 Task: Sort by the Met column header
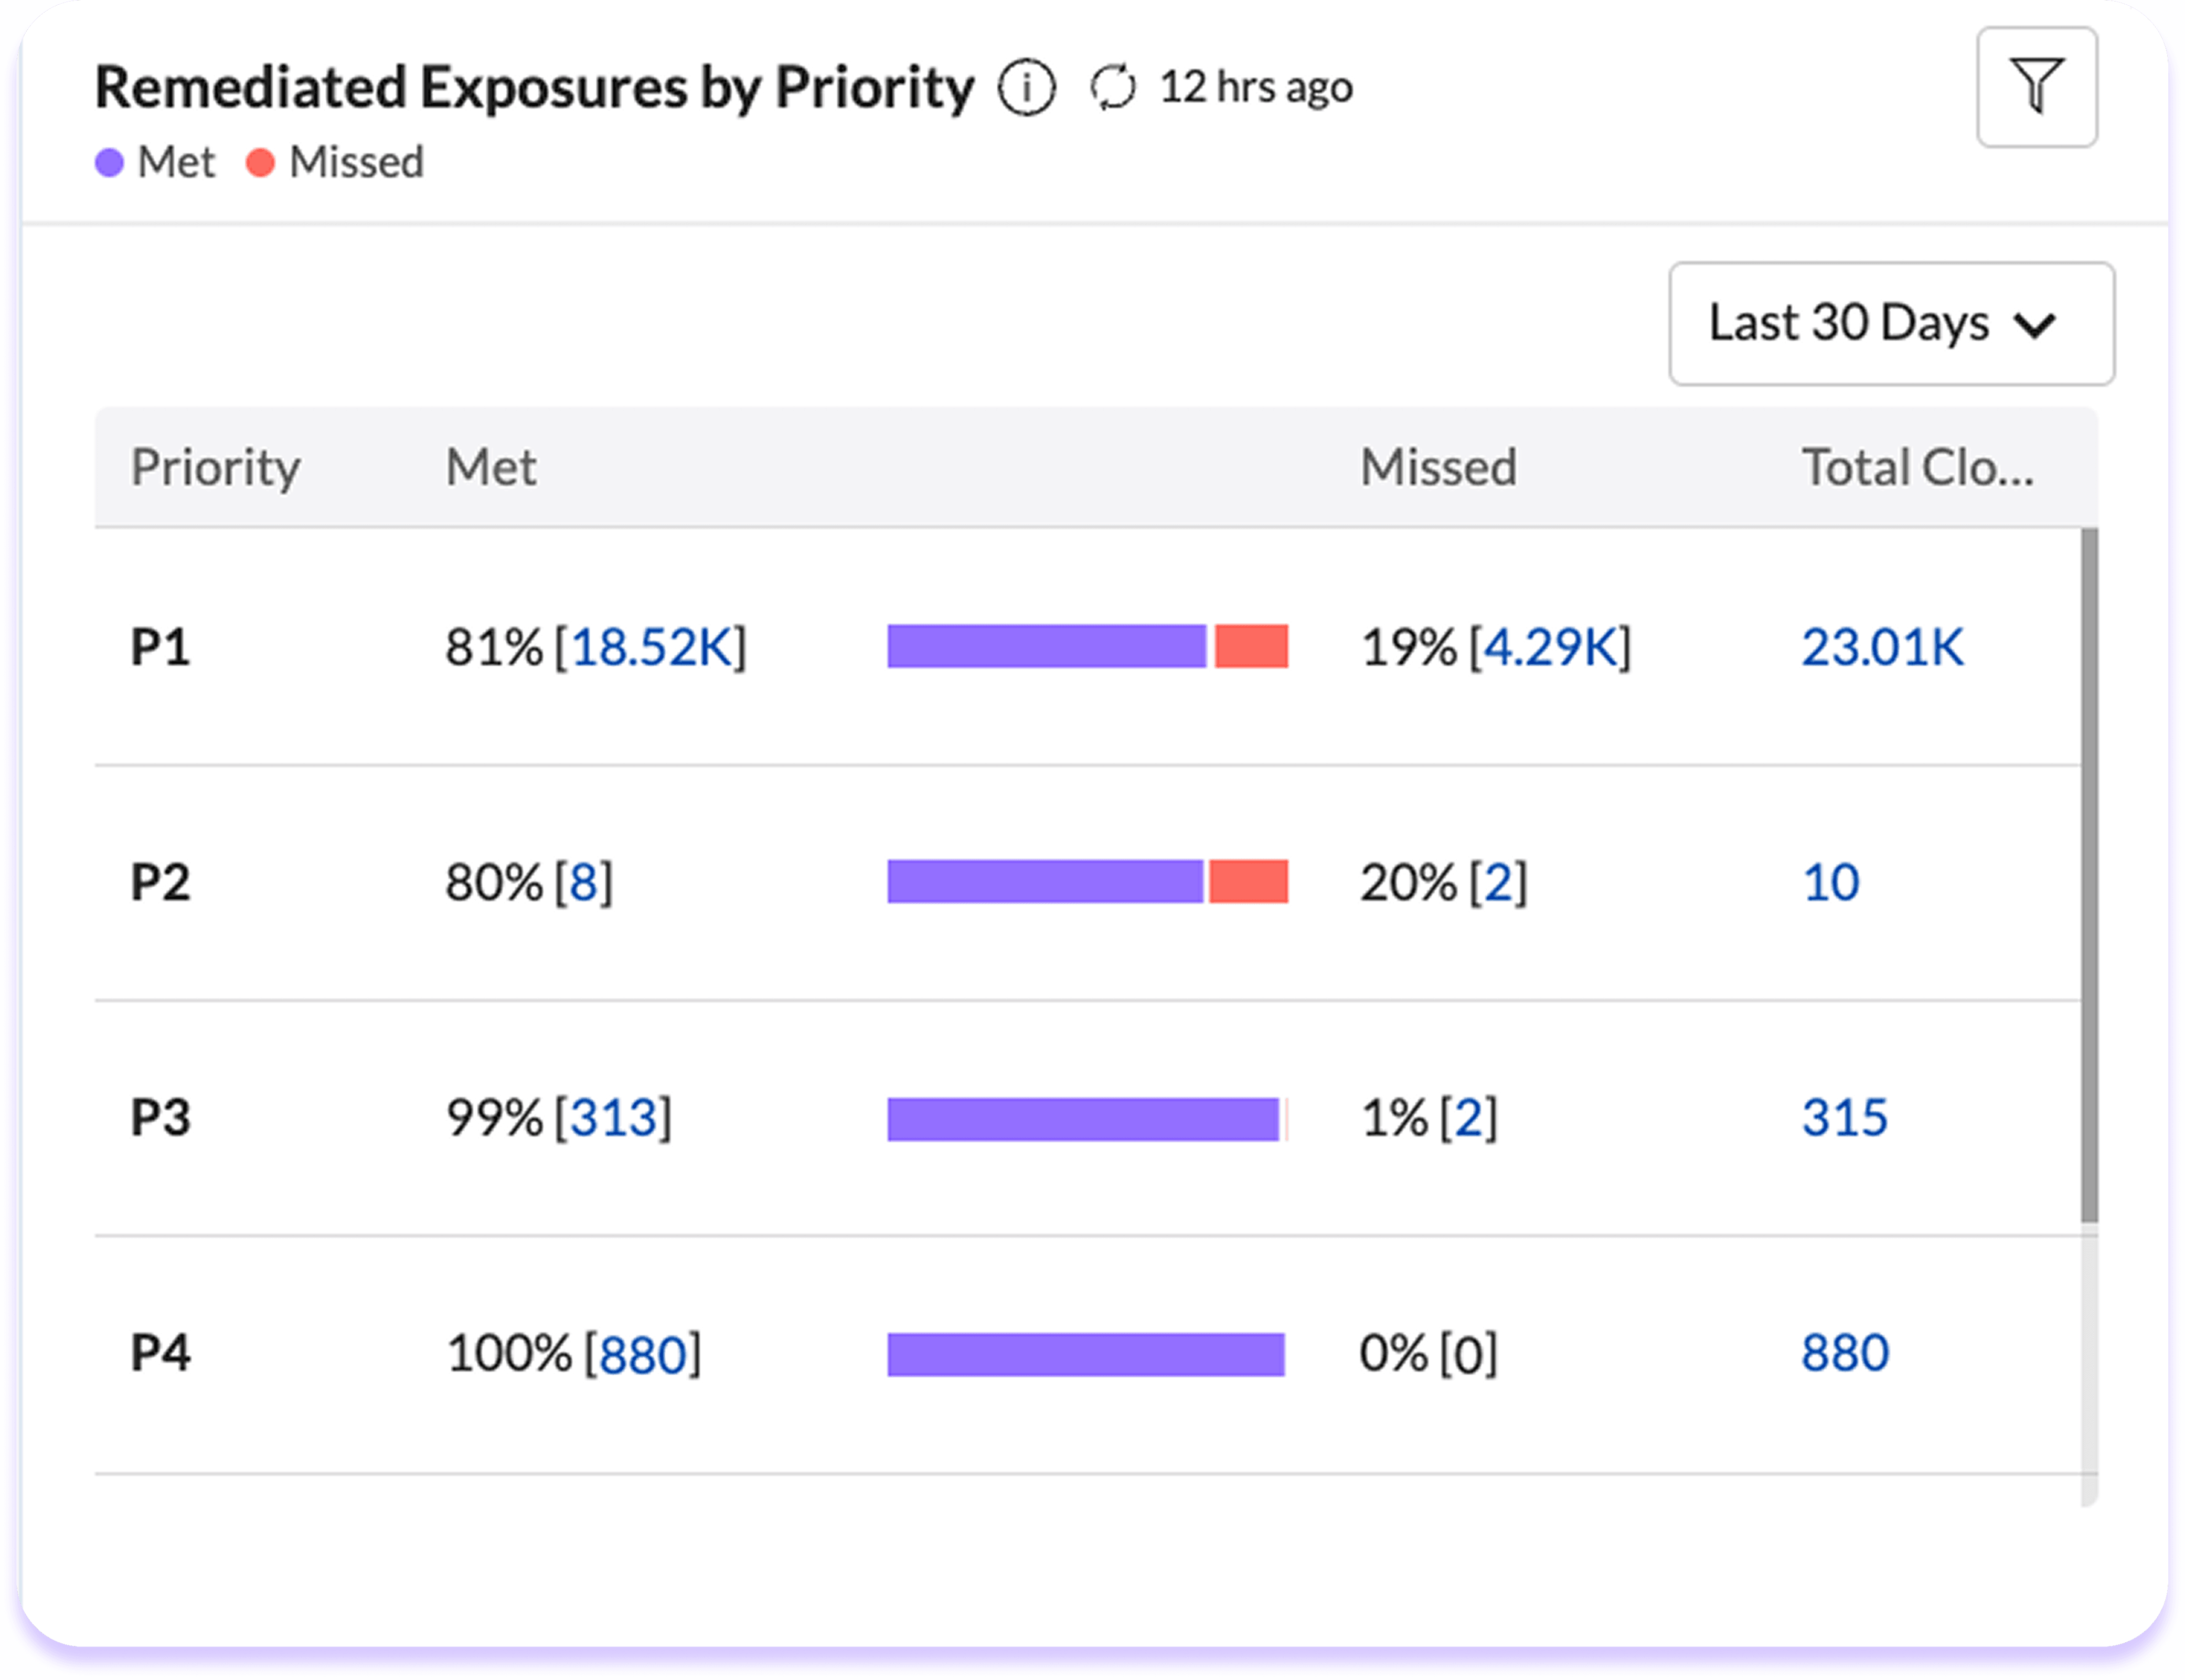coord(490,467)
